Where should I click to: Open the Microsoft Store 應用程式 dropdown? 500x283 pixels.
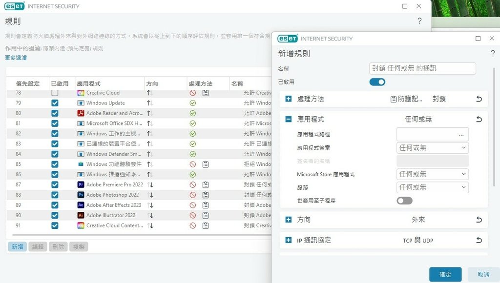(433, 174)
